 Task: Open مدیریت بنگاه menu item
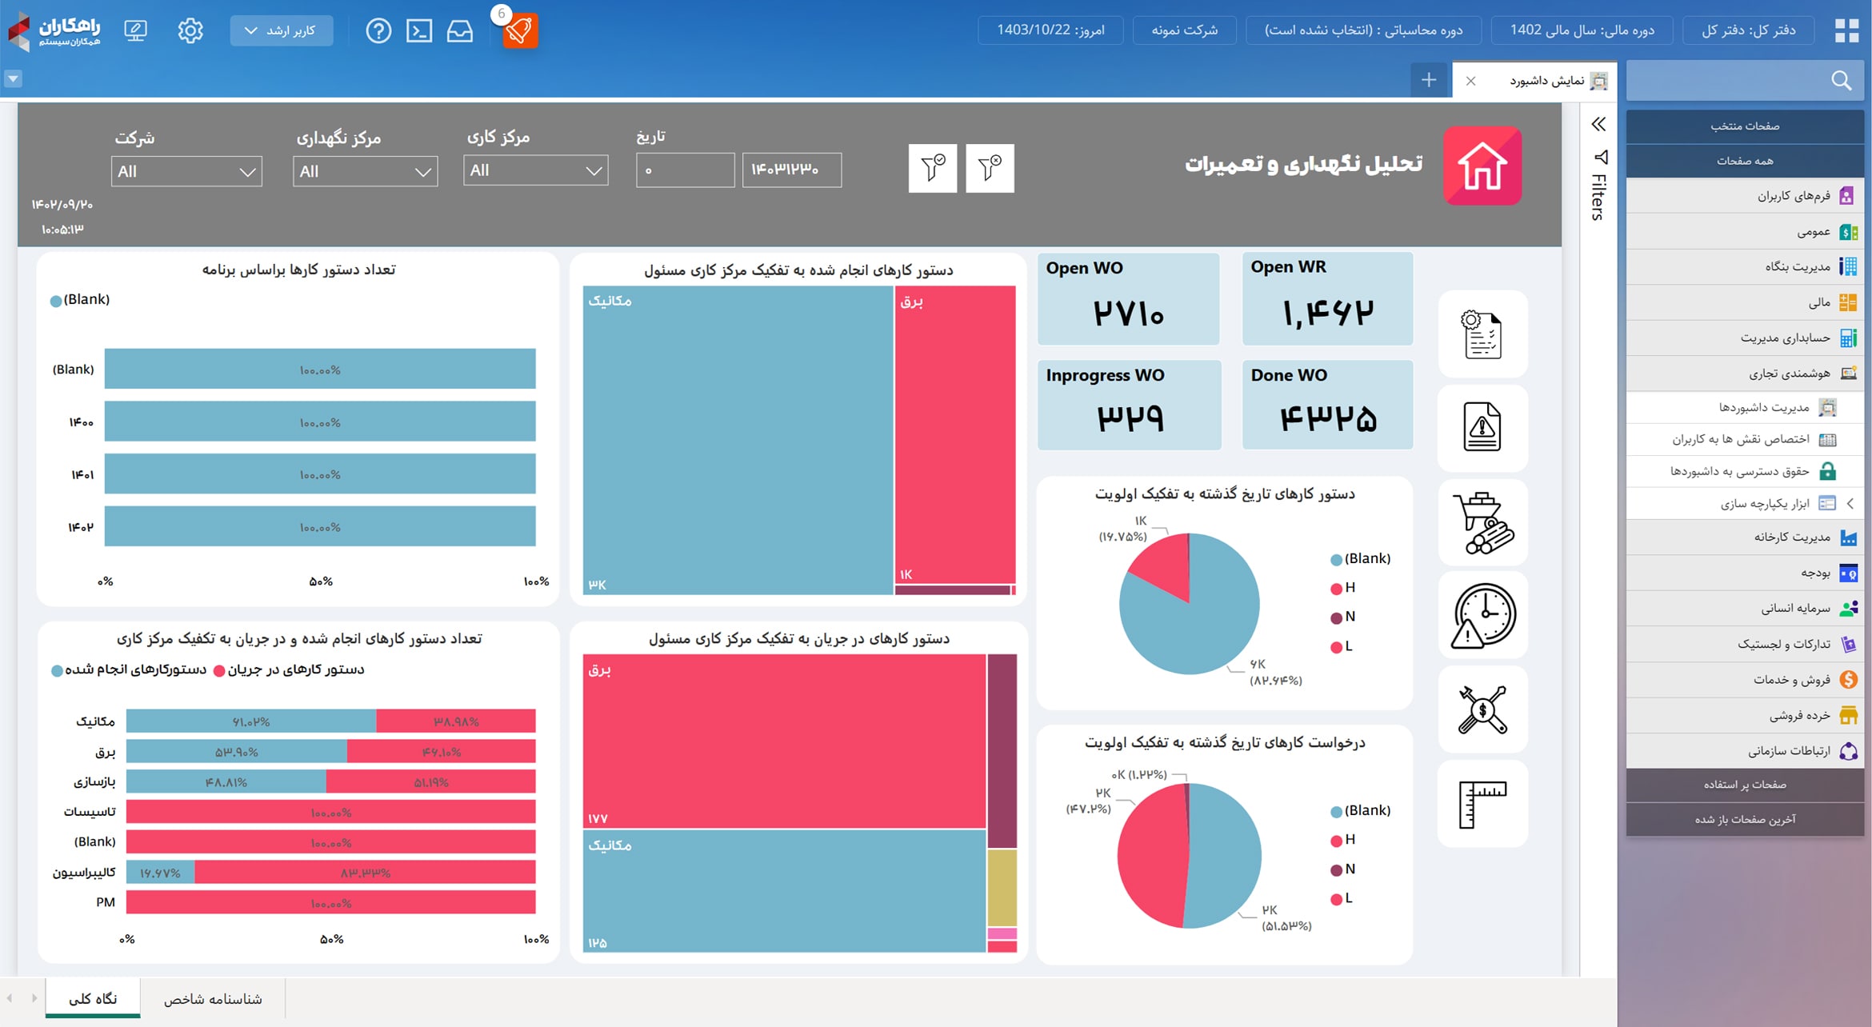1745,267
